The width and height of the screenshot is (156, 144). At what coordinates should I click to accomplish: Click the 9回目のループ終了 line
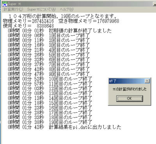[49, 74]
